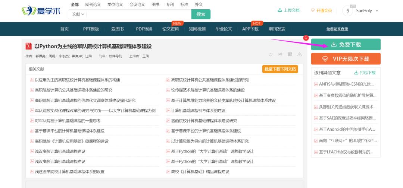Click PDF icon beside 高校《计算机基础》精品课程建设
Viewport: 403px width, 188px height.
click(168, 172)
